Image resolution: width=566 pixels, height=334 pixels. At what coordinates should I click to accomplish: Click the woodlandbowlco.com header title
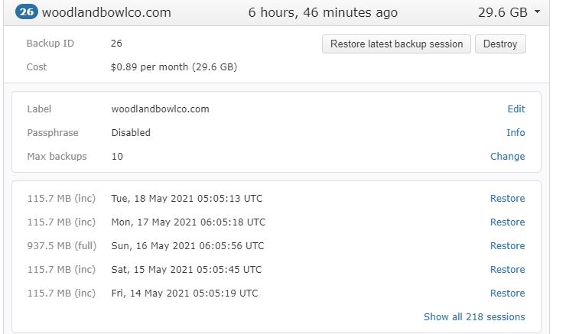pos(106,12)
